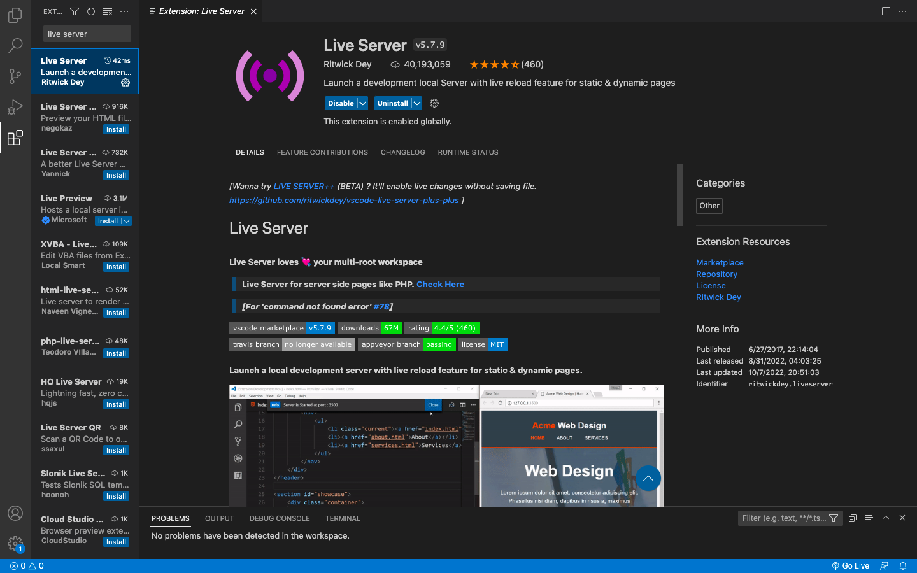The image size is (917, 573).
Task: Focus the Problems filter input field
Action: click(783, 518)
